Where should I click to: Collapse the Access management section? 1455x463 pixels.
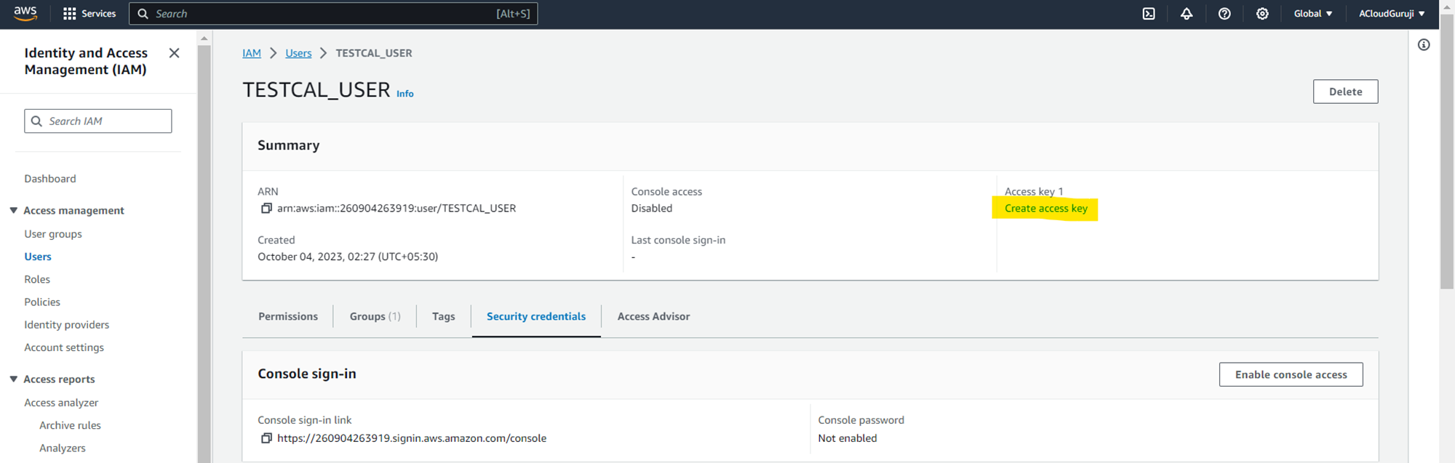pos(14,211)
